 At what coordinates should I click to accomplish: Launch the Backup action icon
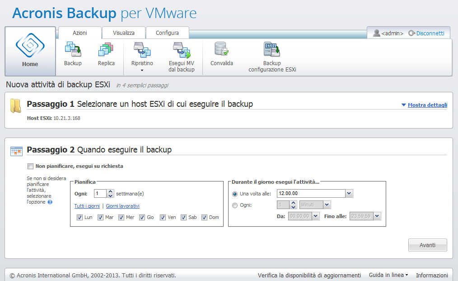(73, 49)
